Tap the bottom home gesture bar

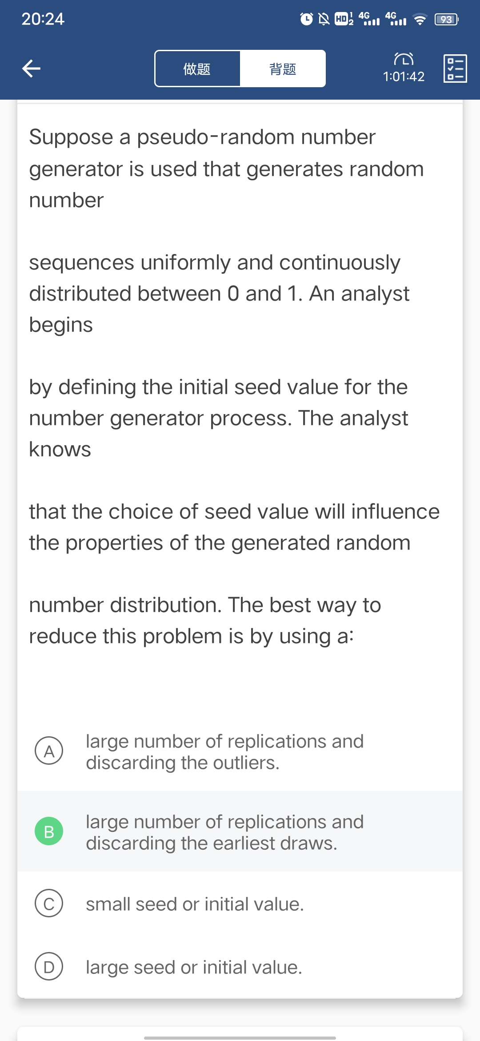tap(240, 1037)
